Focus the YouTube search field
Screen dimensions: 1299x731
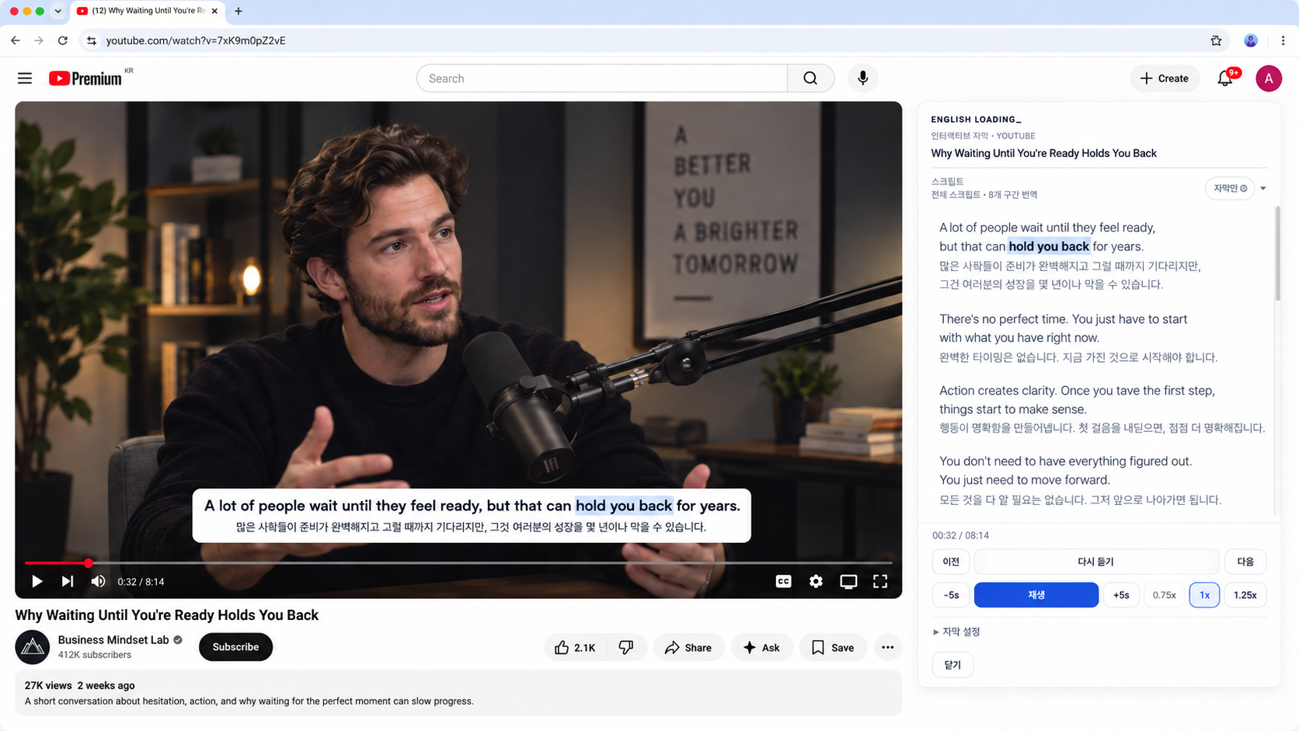[x=602, y=78]
